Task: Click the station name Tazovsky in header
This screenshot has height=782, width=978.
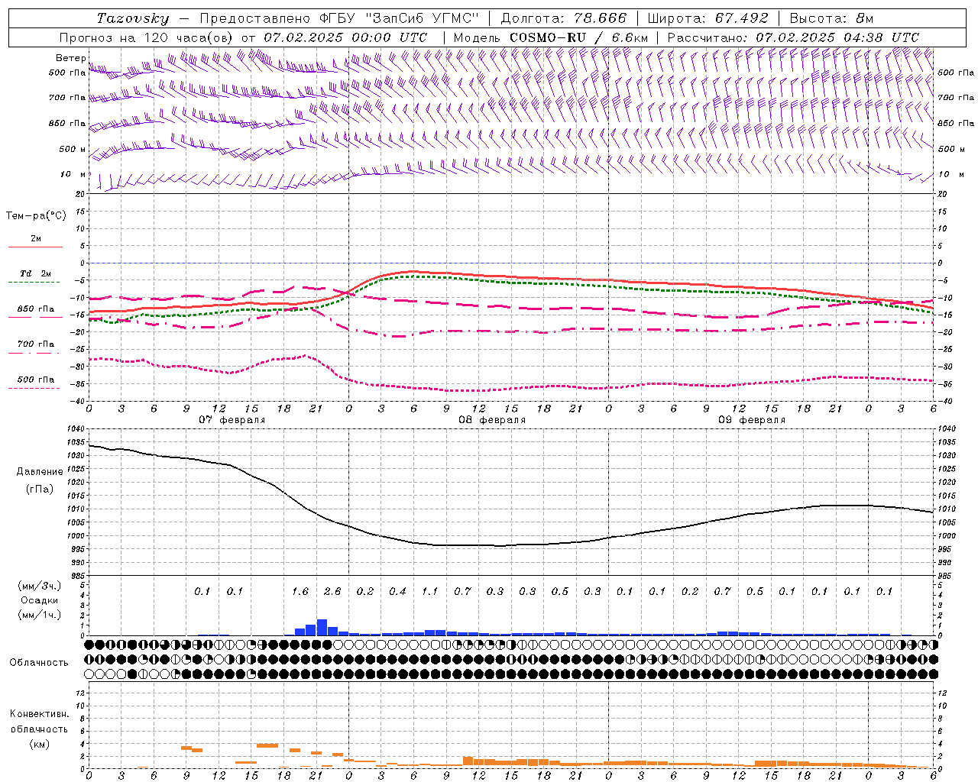Action: [x=133, y=18]
